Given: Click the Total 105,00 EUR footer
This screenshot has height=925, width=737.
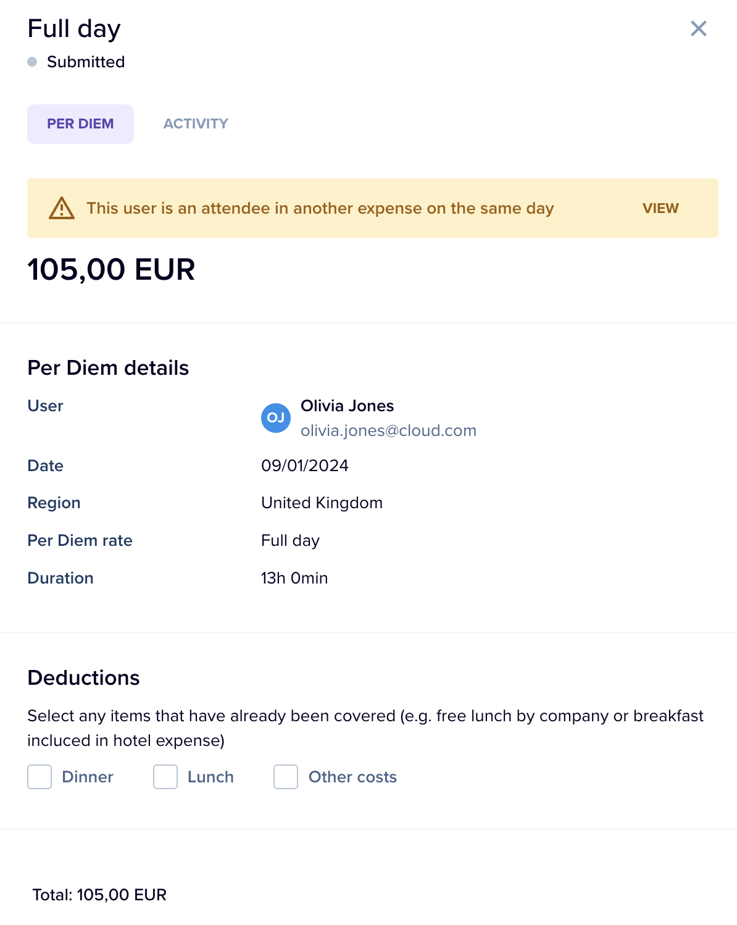Looking at the screenshot, I should pos(99,895).
